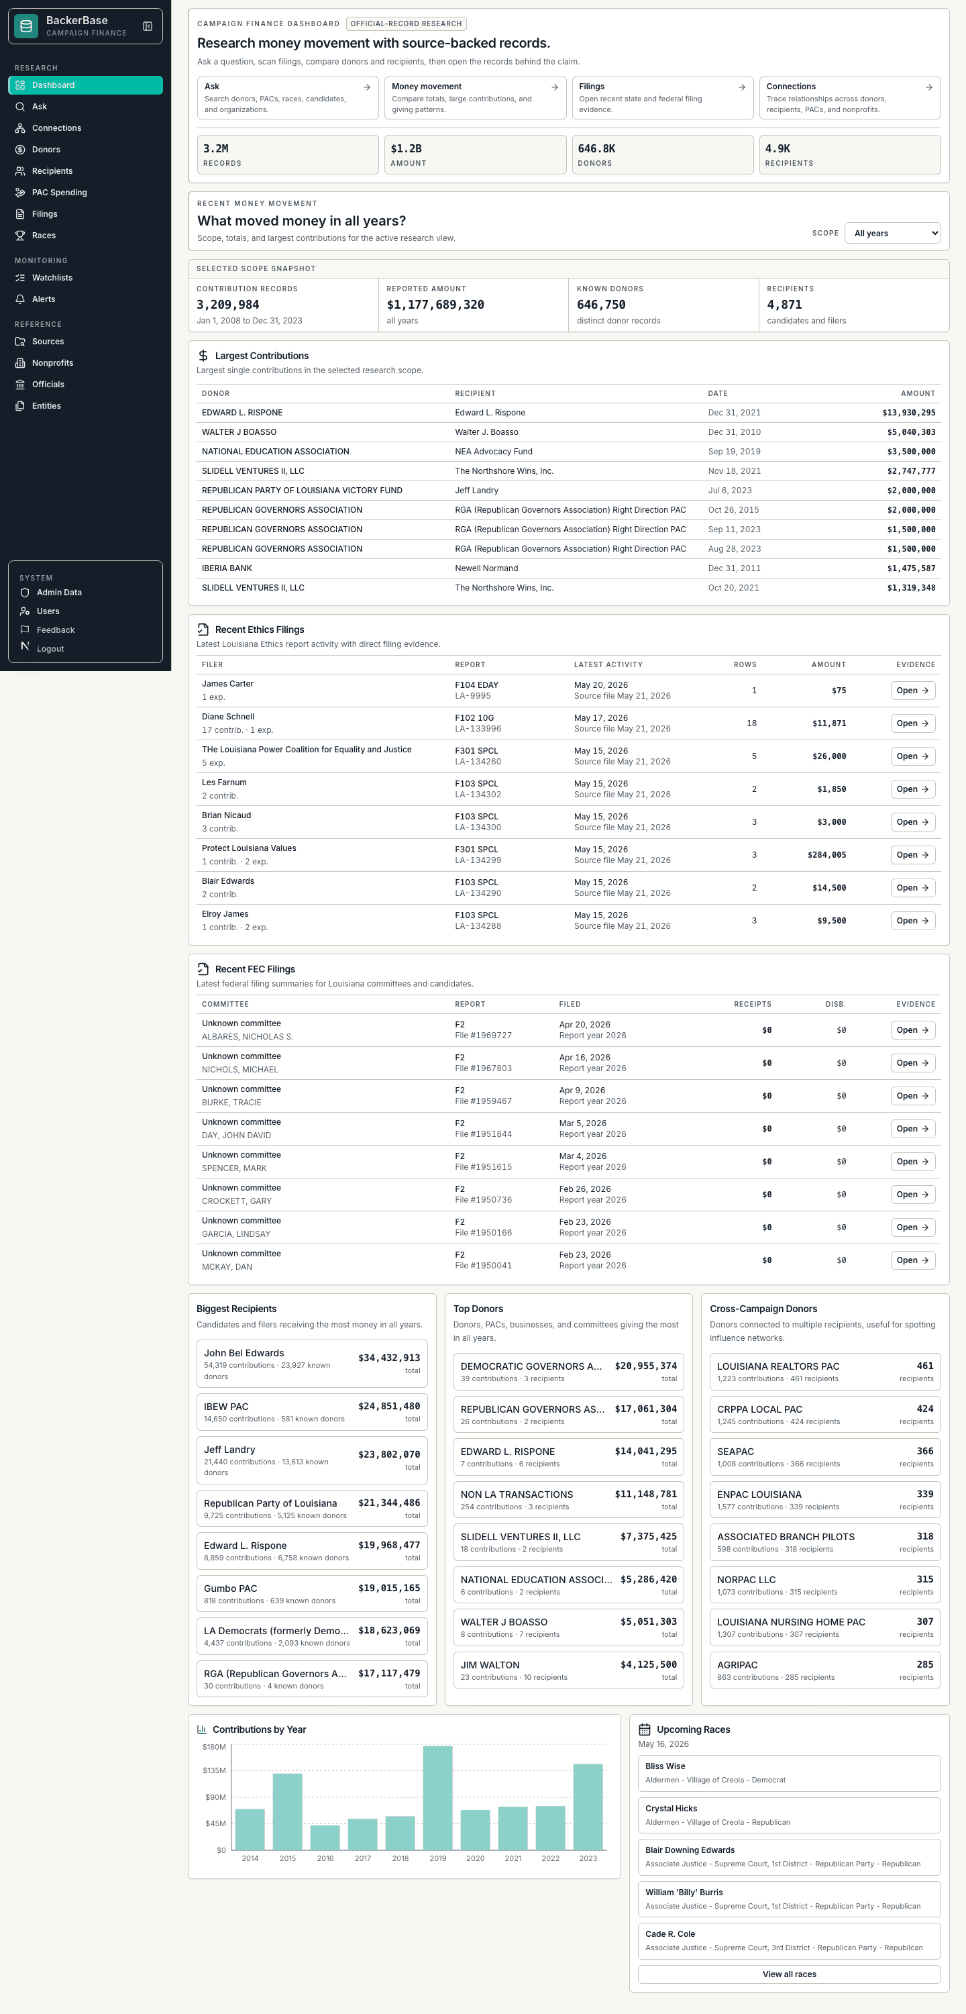Open the Dashboard menu item
The height and width of the screenshot is (2014, 966).
click(85, 85)
